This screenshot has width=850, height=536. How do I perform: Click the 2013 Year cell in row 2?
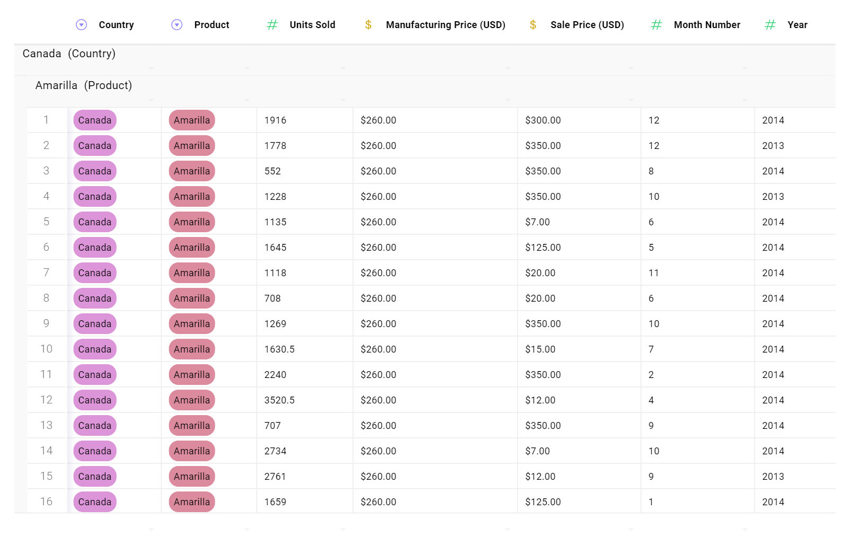(773, 145)
